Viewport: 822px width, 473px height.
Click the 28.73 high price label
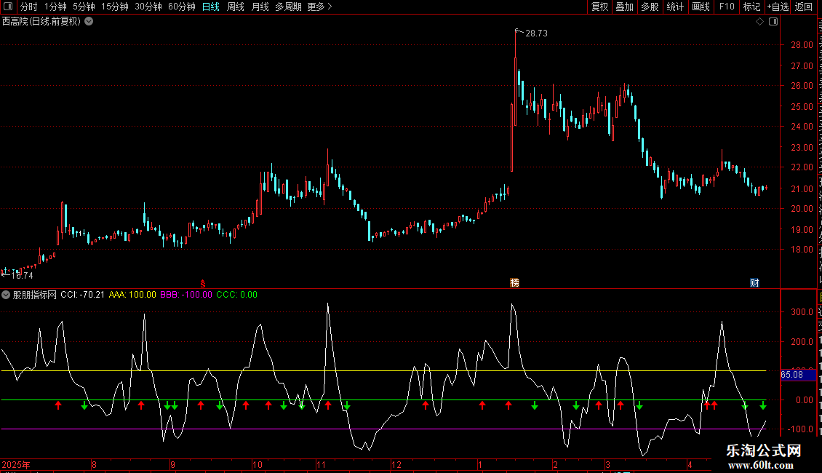pos(536,33)
